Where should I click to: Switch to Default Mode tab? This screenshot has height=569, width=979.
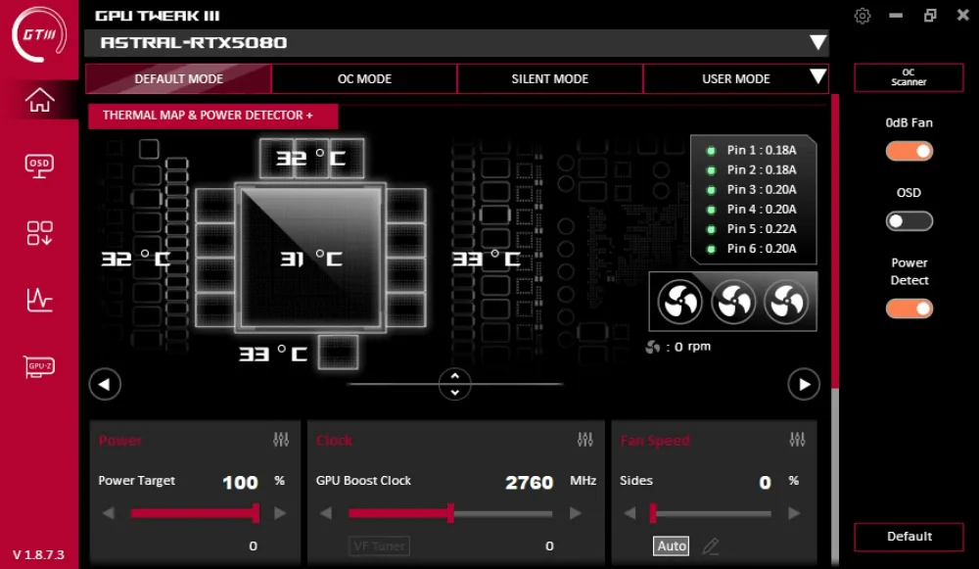[x=178, y=78]
